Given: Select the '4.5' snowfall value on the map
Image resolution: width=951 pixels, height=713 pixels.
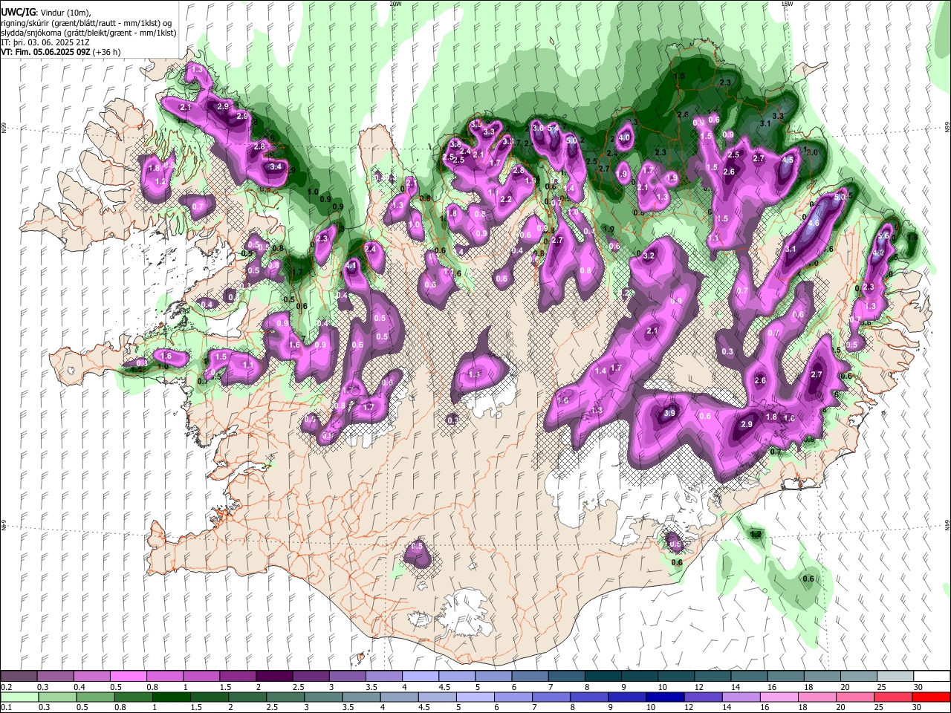Looking at the screenshot, I should point(788,160).
